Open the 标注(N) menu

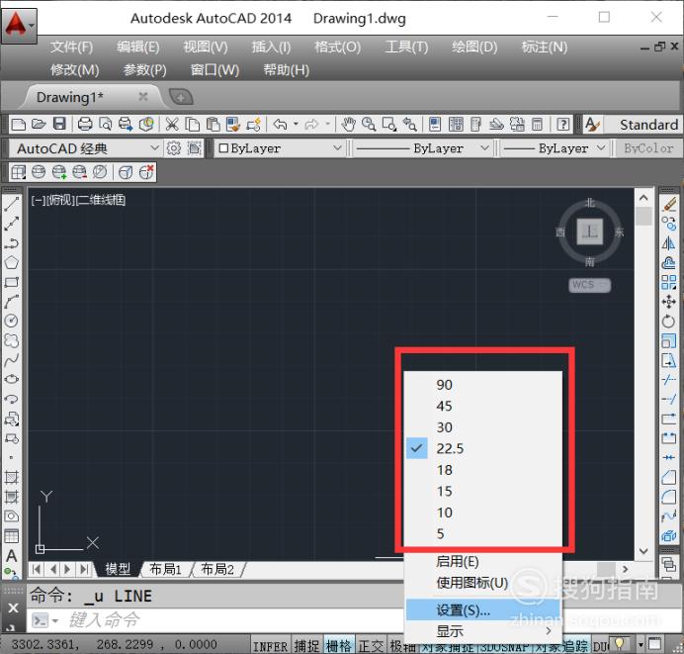coord(545,47)
